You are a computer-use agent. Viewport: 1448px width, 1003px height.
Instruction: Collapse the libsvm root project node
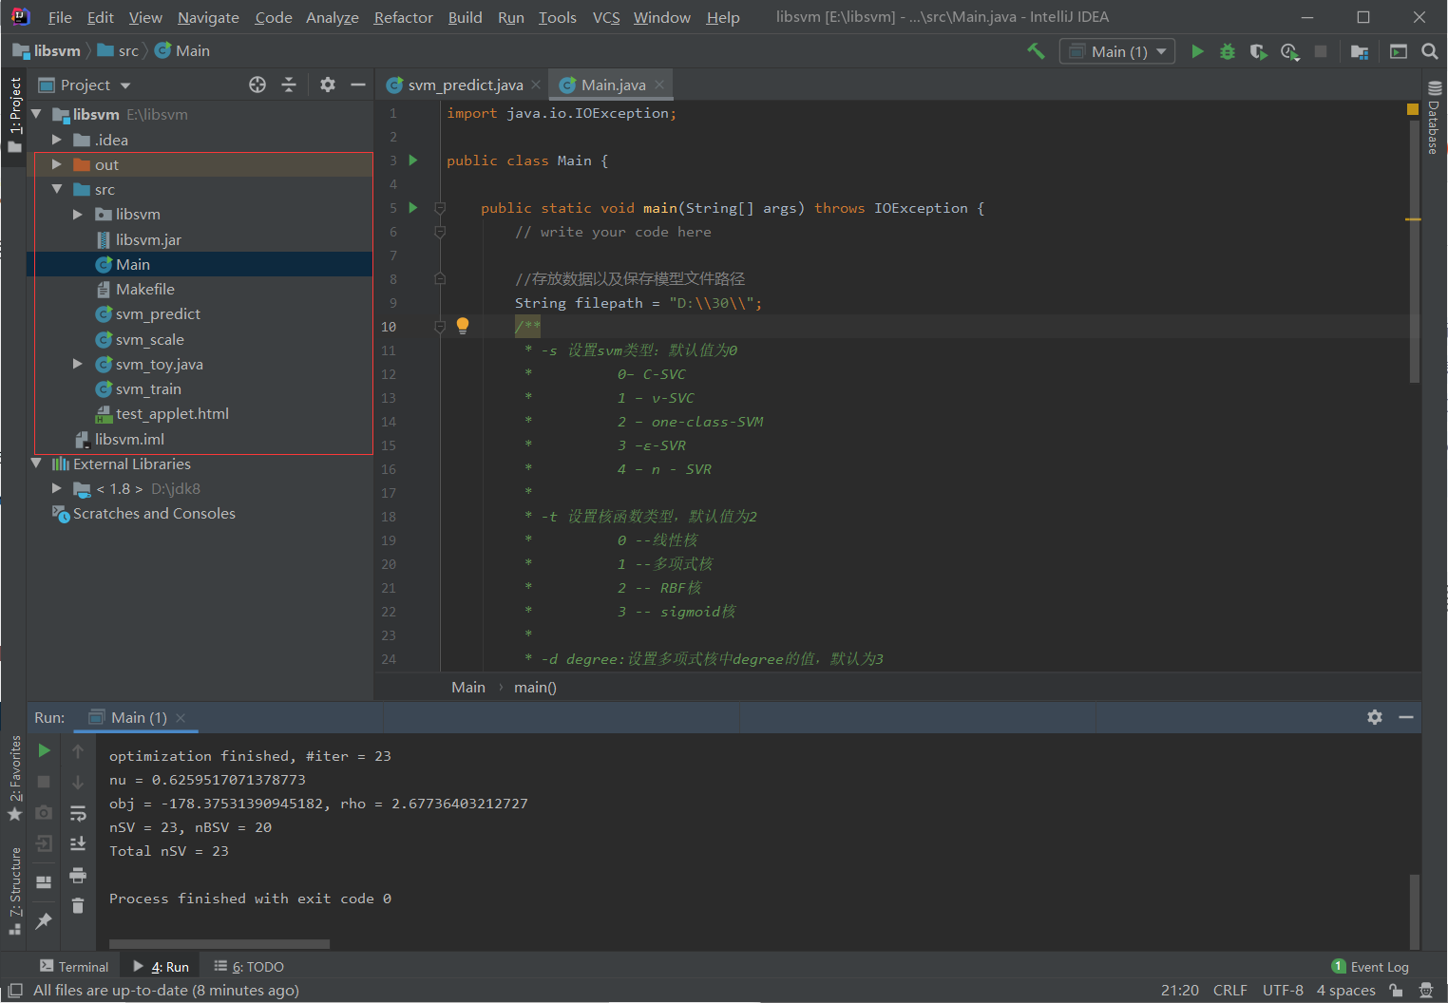pos(37,114)
